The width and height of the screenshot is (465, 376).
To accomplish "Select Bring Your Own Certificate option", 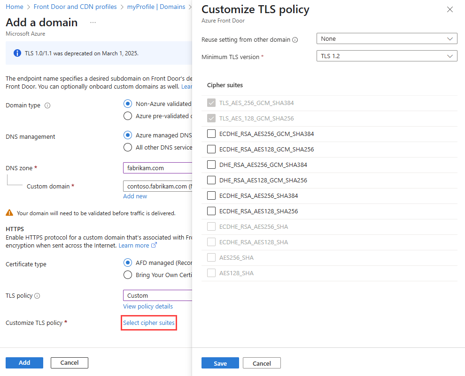I will (x=127, y=275).
